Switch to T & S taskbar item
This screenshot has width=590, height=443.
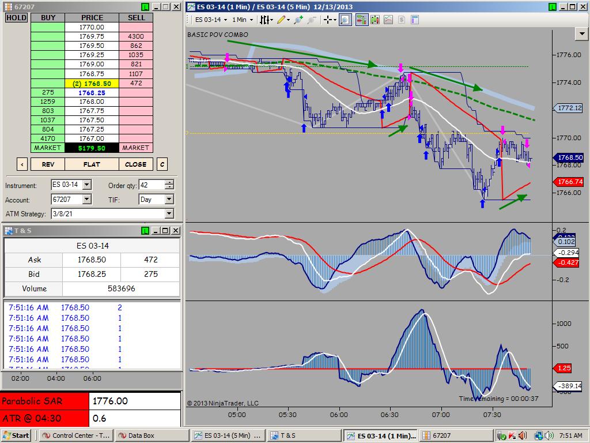coord(304,436)
